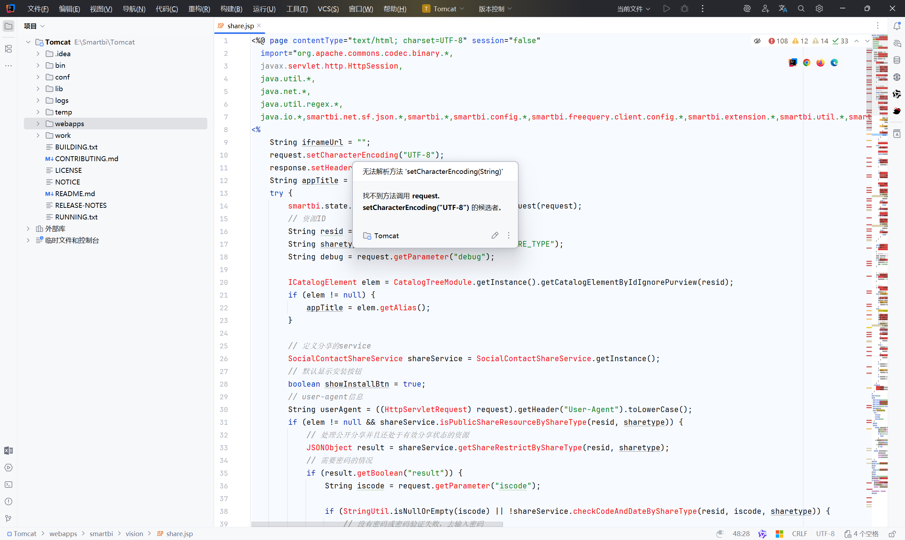This screenshot has height=540, width=905.
Task: Open the 当前文件 run configuration dropdown
Action: tap(633, 8)
